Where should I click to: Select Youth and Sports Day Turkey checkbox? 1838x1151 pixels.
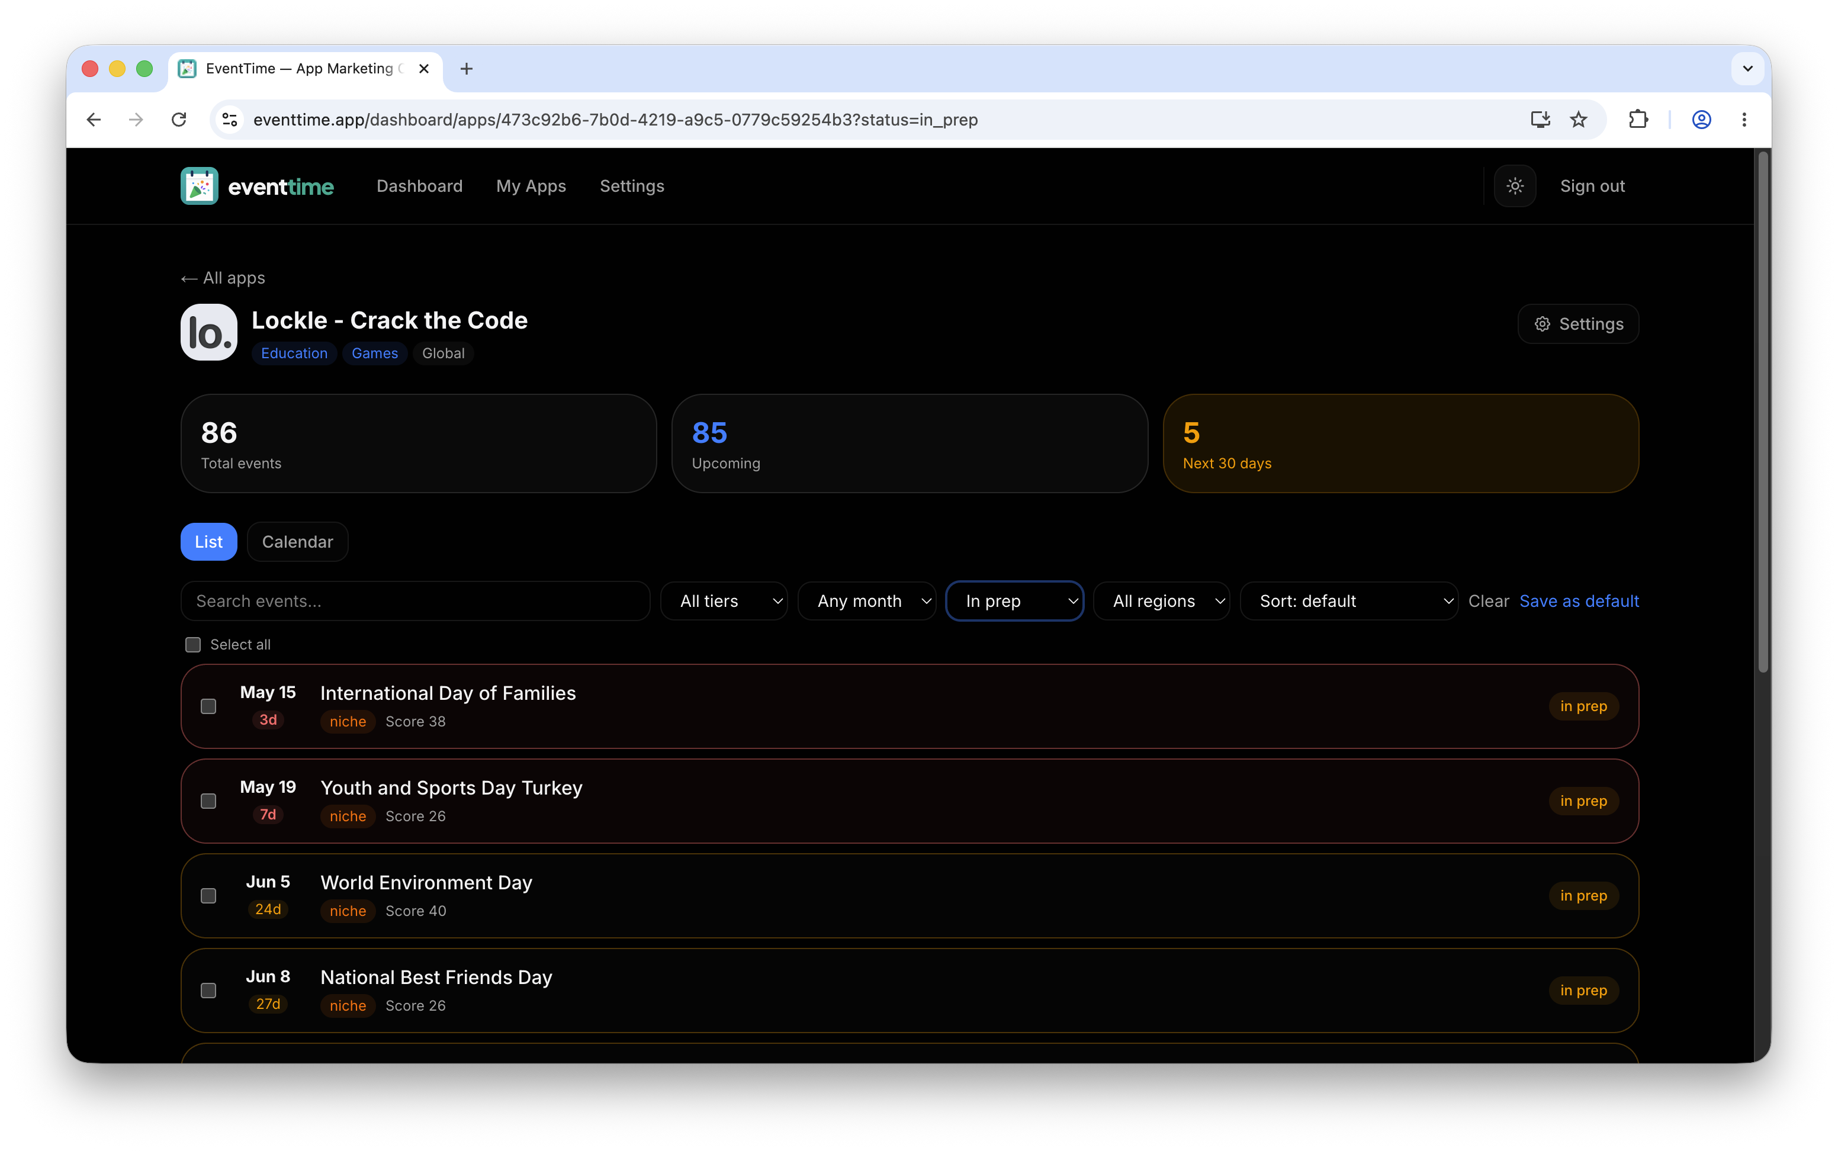(208, 802)
